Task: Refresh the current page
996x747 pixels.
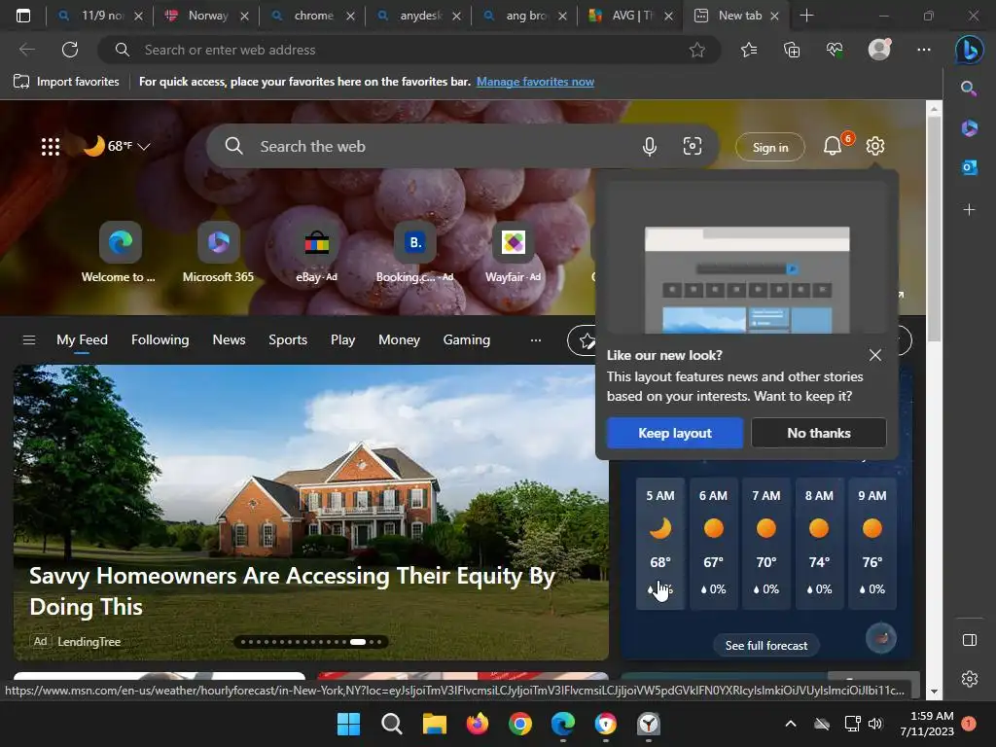Action: 70,50
